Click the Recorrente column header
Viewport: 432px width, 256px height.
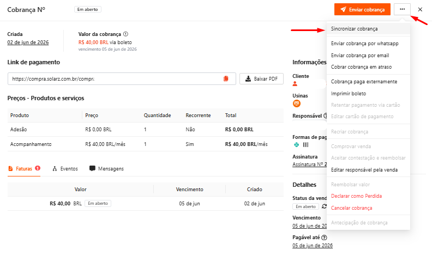click(198, 115)
